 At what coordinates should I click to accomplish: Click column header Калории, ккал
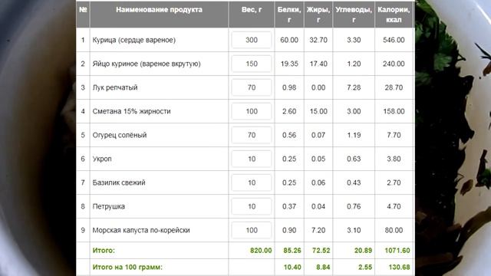(394, 15)
